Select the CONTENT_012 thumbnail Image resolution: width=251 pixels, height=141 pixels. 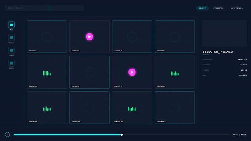[x=175, y=108]
